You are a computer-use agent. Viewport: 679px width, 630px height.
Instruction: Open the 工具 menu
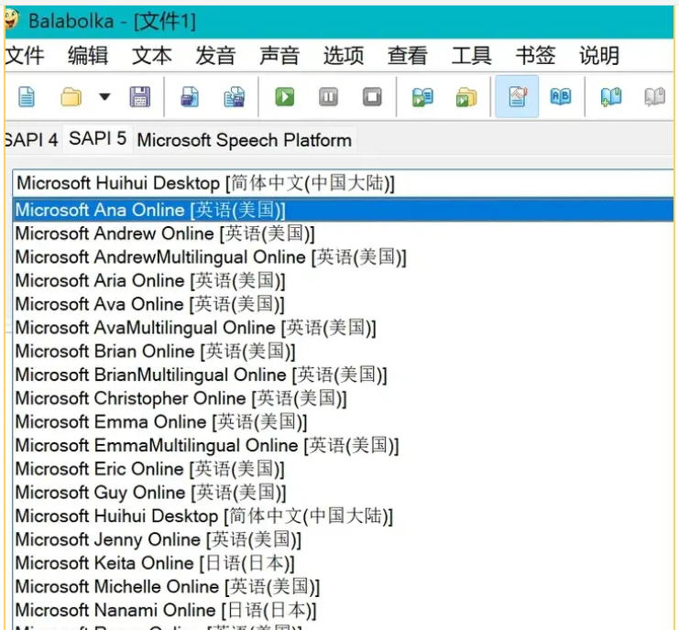click(x=472, y=55)
